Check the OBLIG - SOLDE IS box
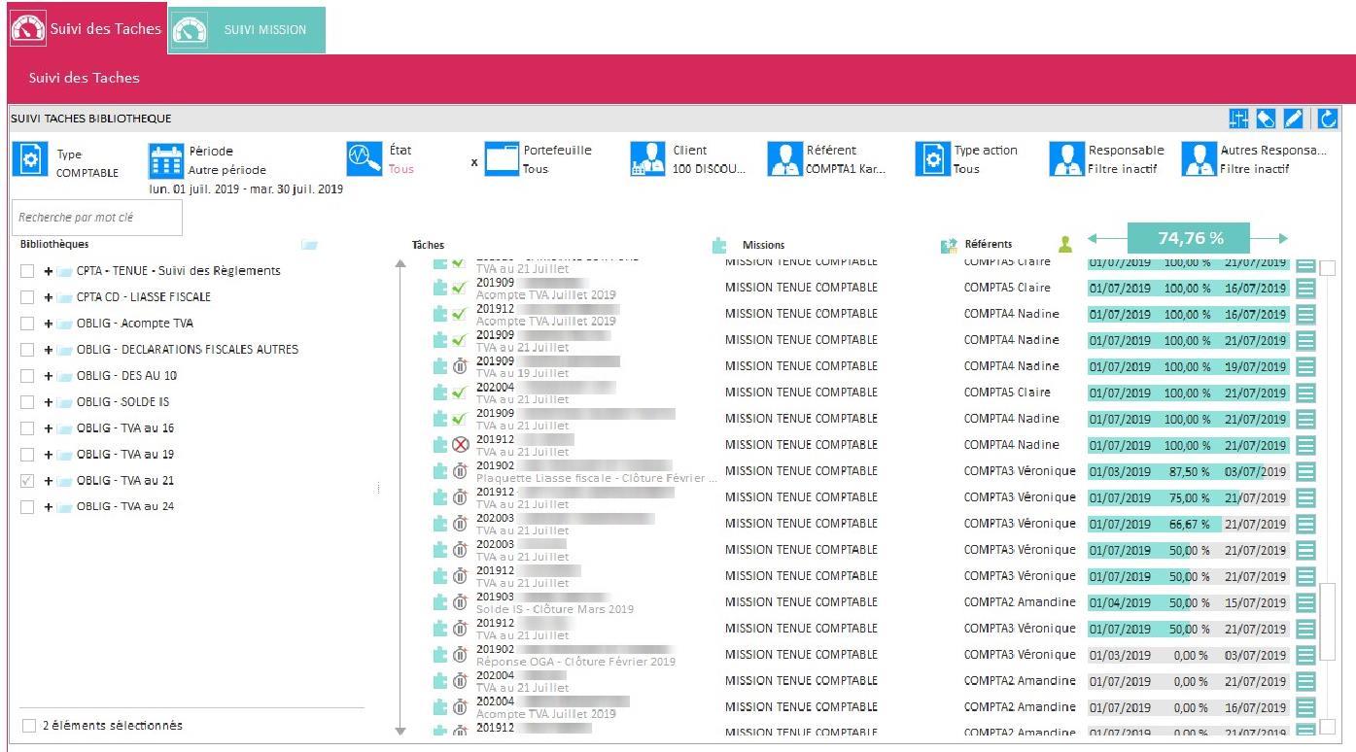The width and height of the screenshot is (1356, 752). click(x=27, y=402)
